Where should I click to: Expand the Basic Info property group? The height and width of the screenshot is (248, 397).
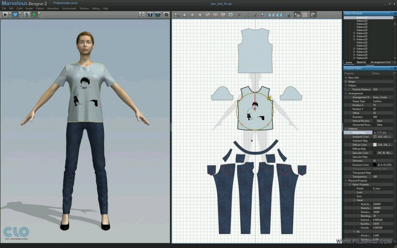tap(346, 77)
